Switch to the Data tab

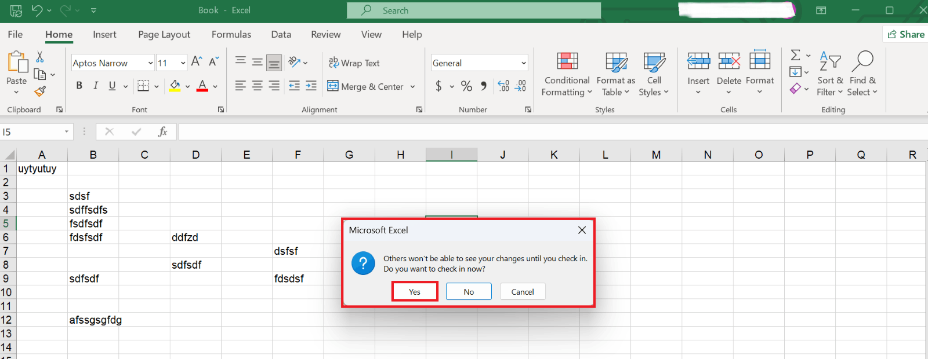click(x=281, y=34)
